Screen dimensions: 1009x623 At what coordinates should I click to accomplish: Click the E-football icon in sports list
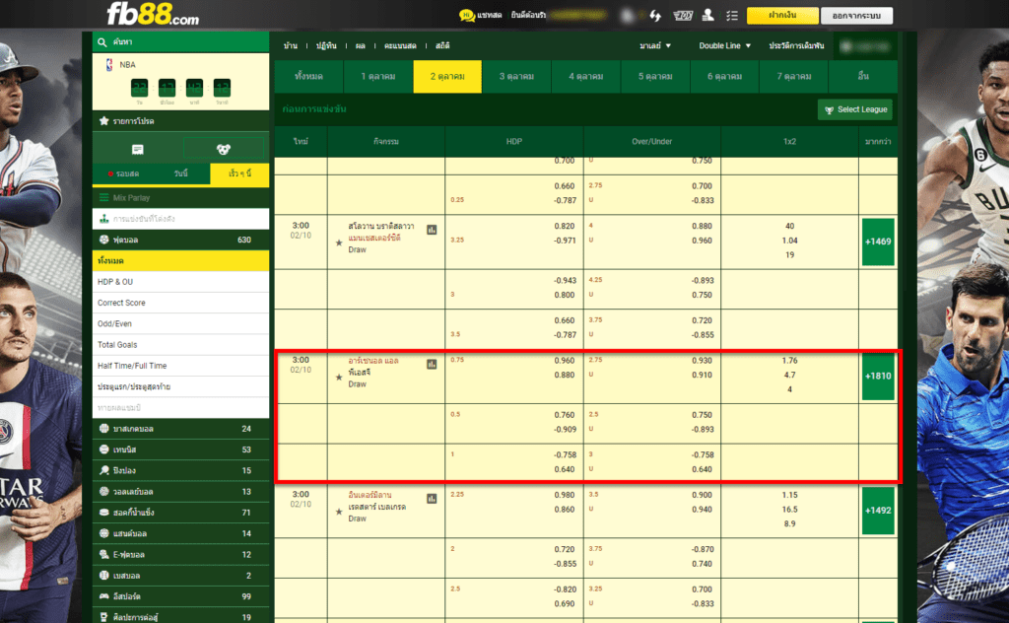pos(104,554)
